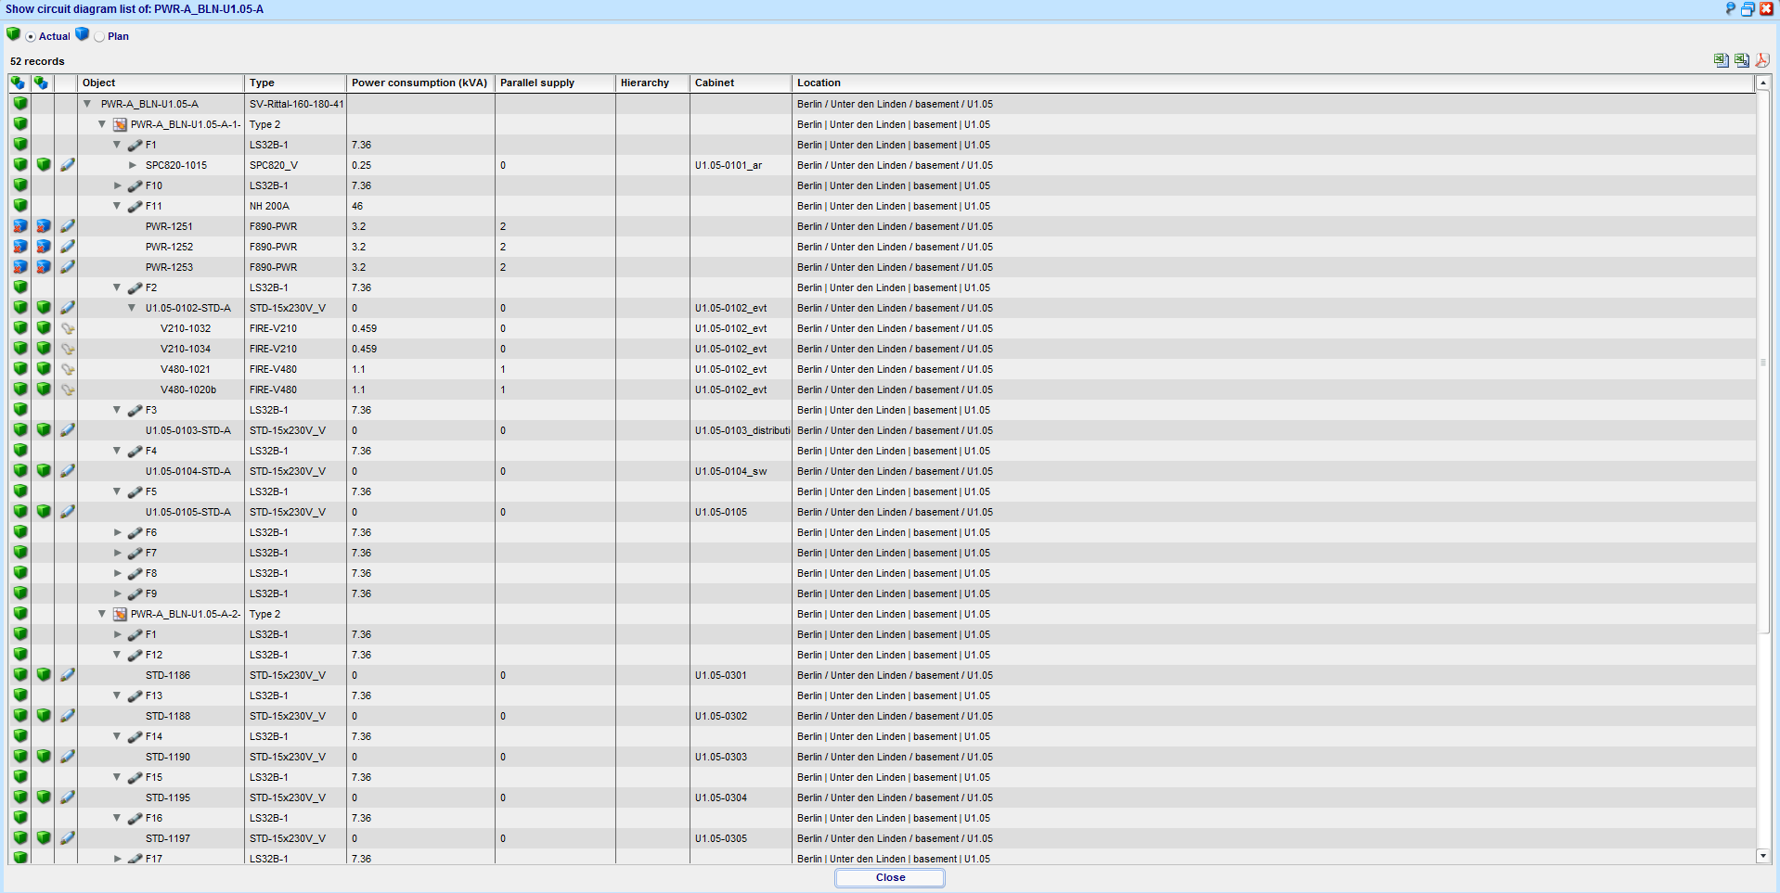Click the Close button
The height and width of the screenshot is (893, 1780).
click(x=889, y=877)
